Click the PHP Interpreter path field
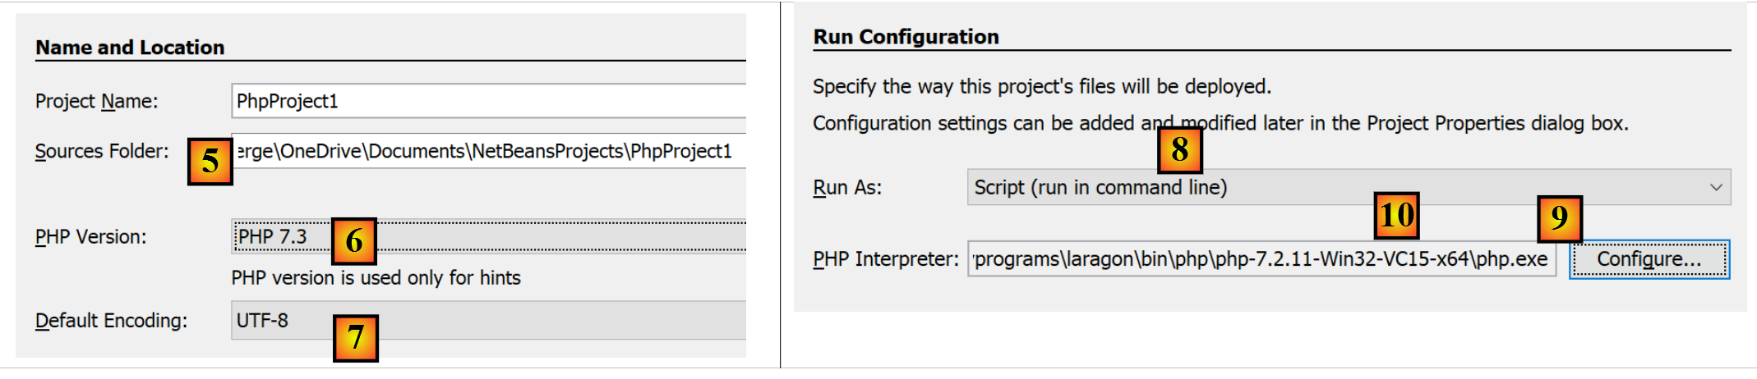 [x=1261, y=259]
